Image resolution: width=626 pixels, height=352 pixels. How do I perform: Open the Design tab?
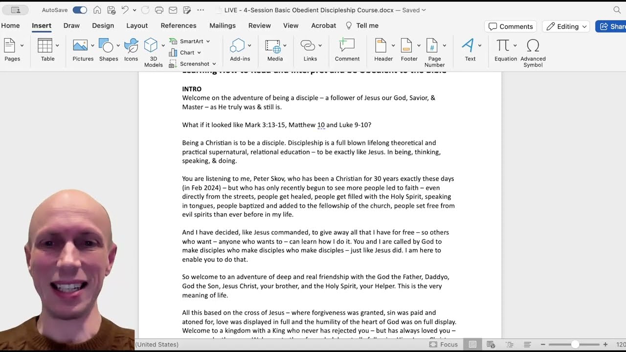[x=103, y=25]
